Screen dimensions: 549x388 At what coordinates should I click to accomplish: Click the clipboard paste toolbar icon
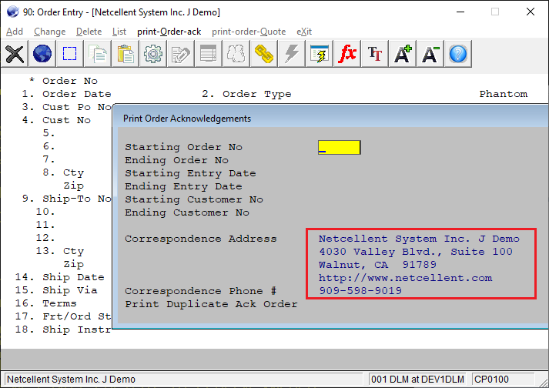point(126,54)
